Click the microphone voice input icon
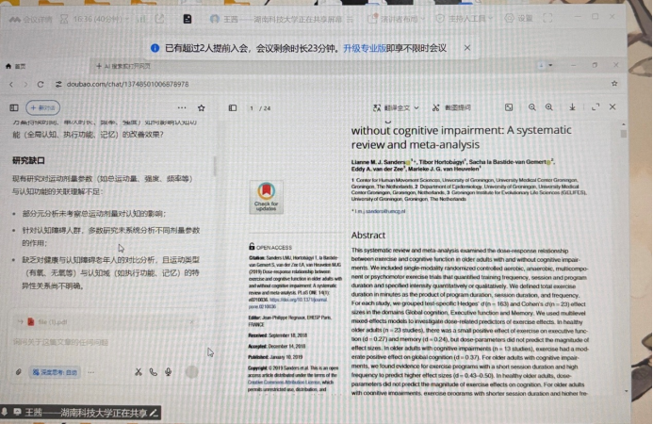653x424 pixels. coord(169,372)
